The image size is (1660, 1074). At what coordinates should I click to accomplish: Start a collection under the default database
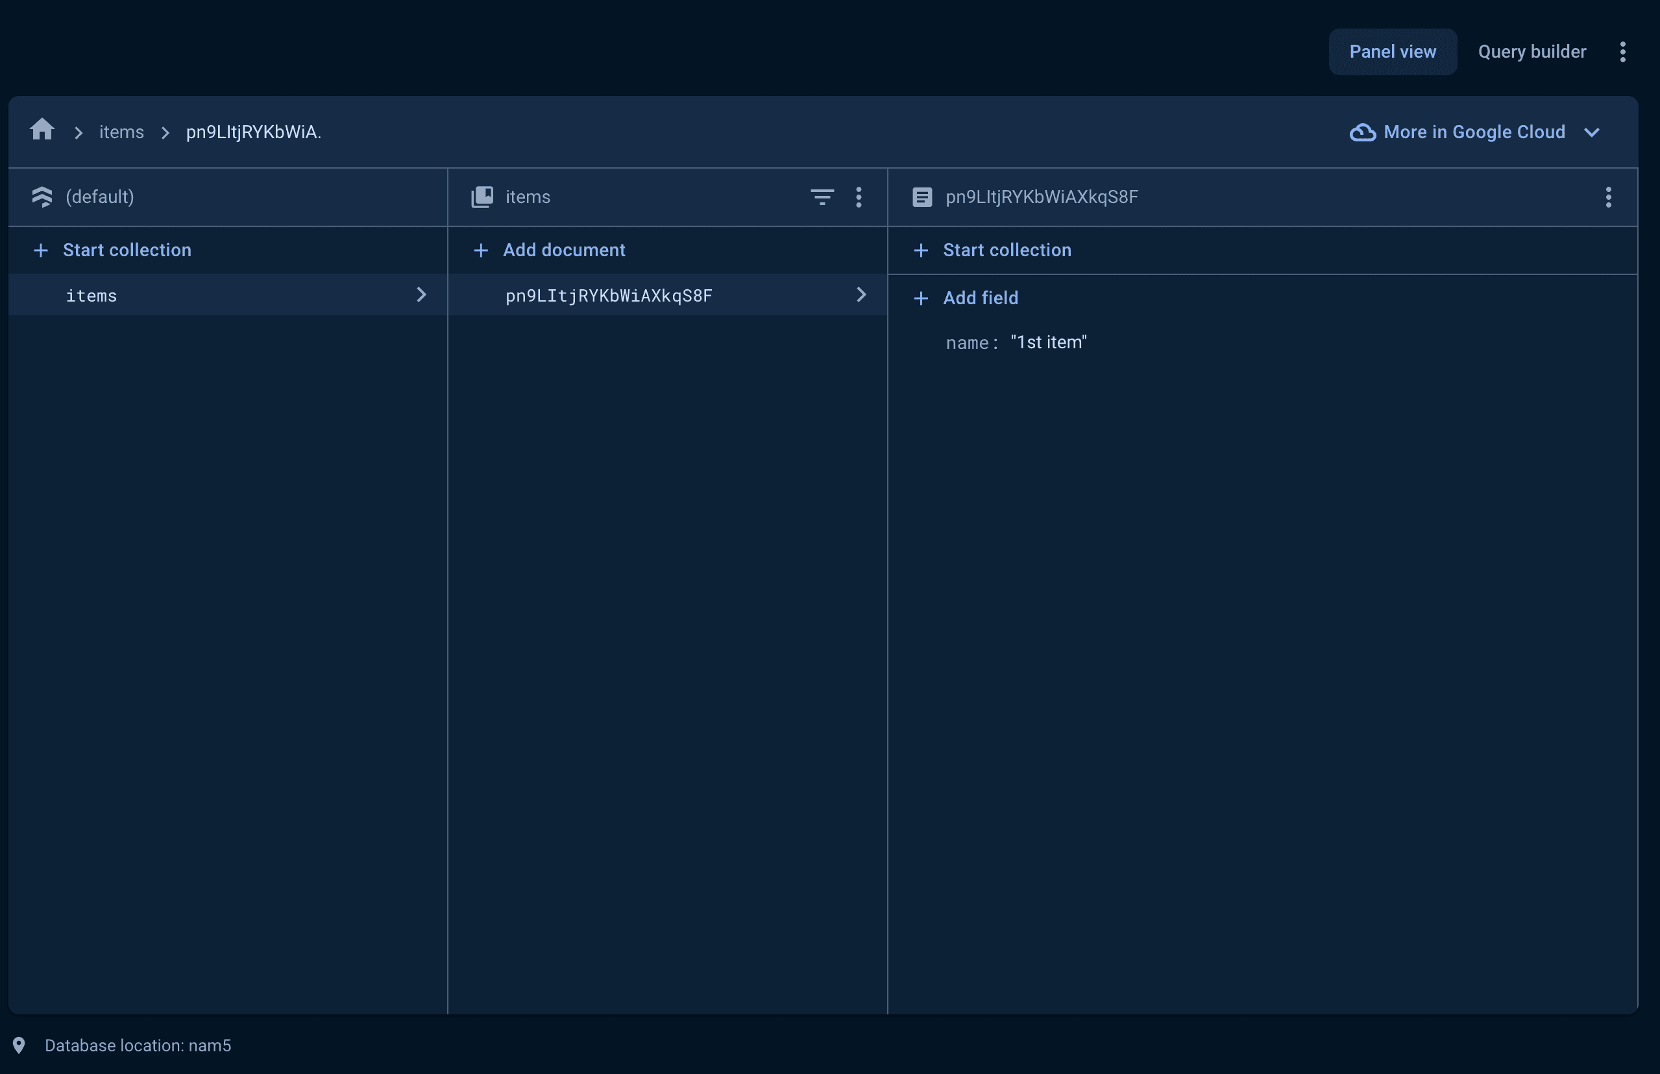pos(127,250)
